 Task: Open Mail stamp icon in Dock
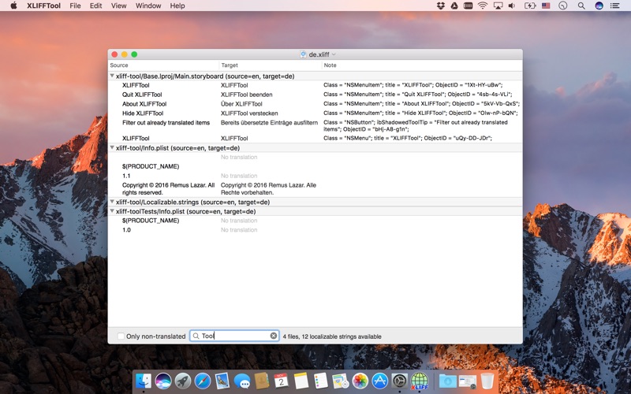[x=222, y=381]
